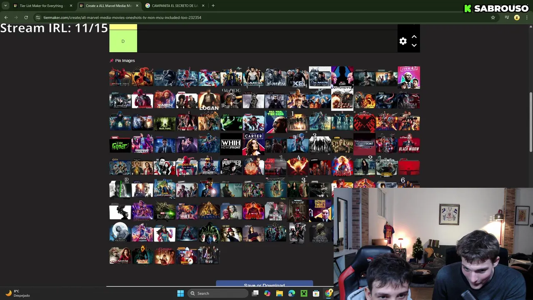533x300 pixels.
Task: Select the WHIH Newsfront thumbnail
Action: click(x=231, y=144)
